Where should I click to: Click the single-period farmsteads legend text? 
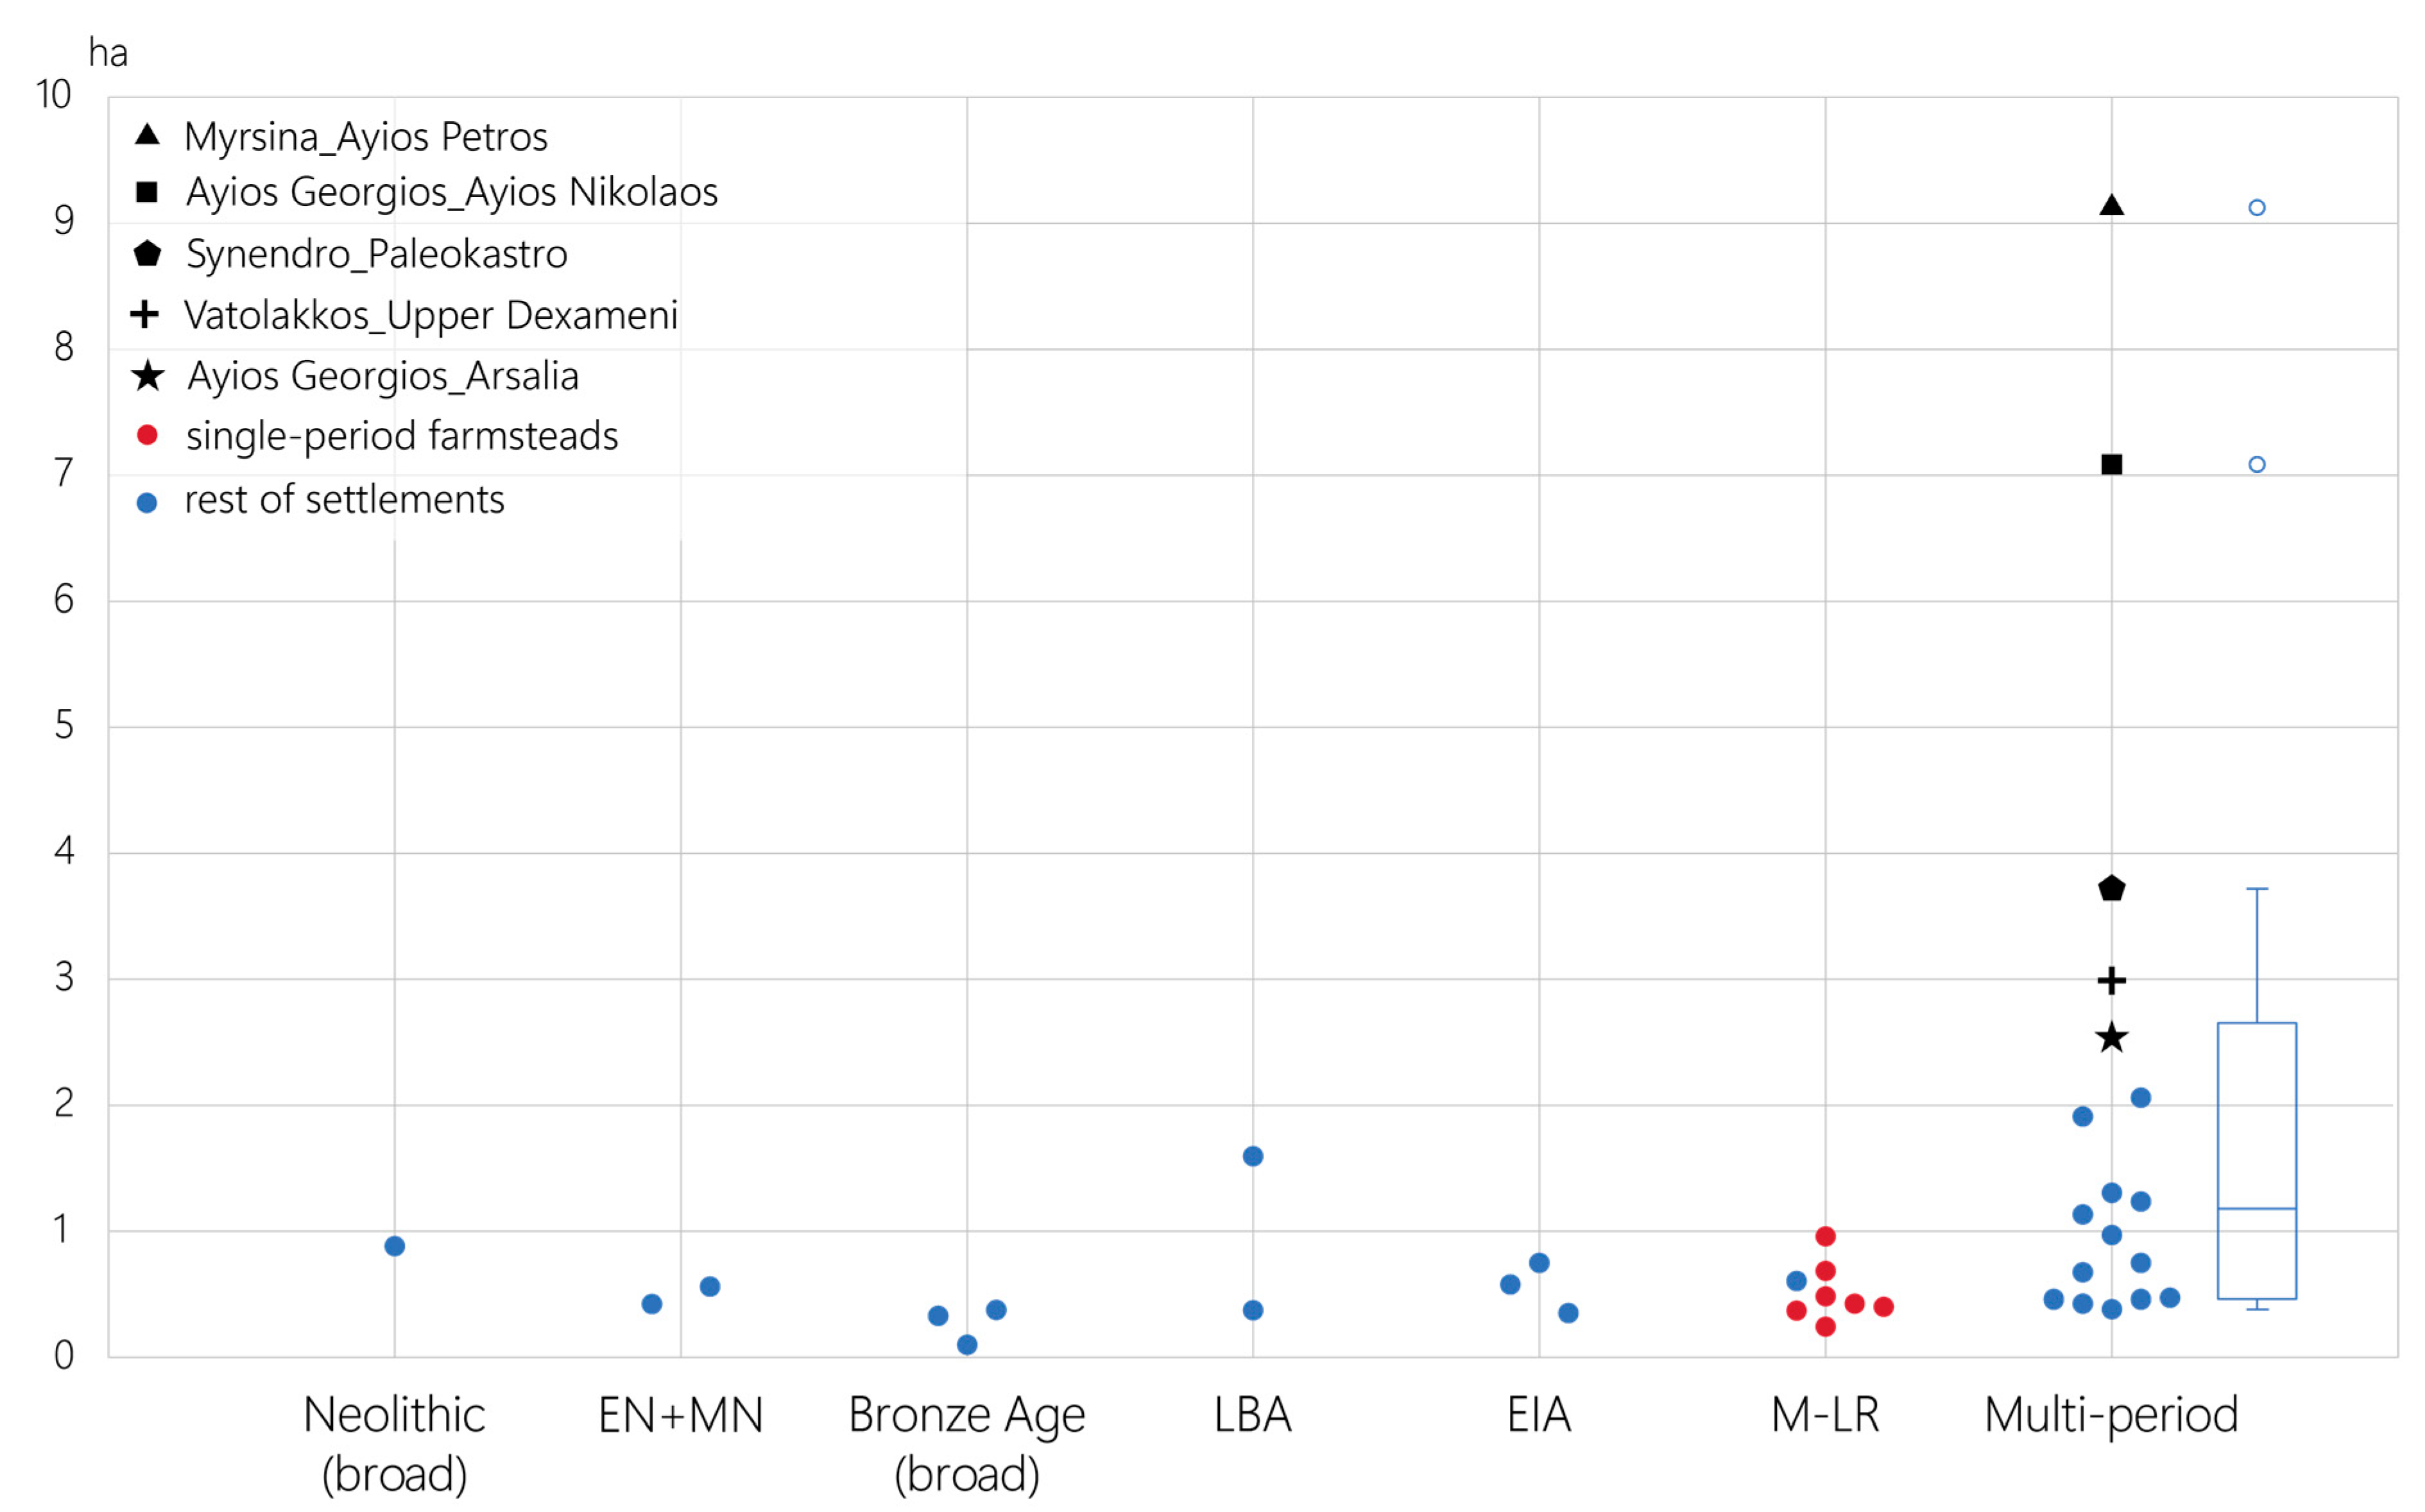tap(402, 436)
